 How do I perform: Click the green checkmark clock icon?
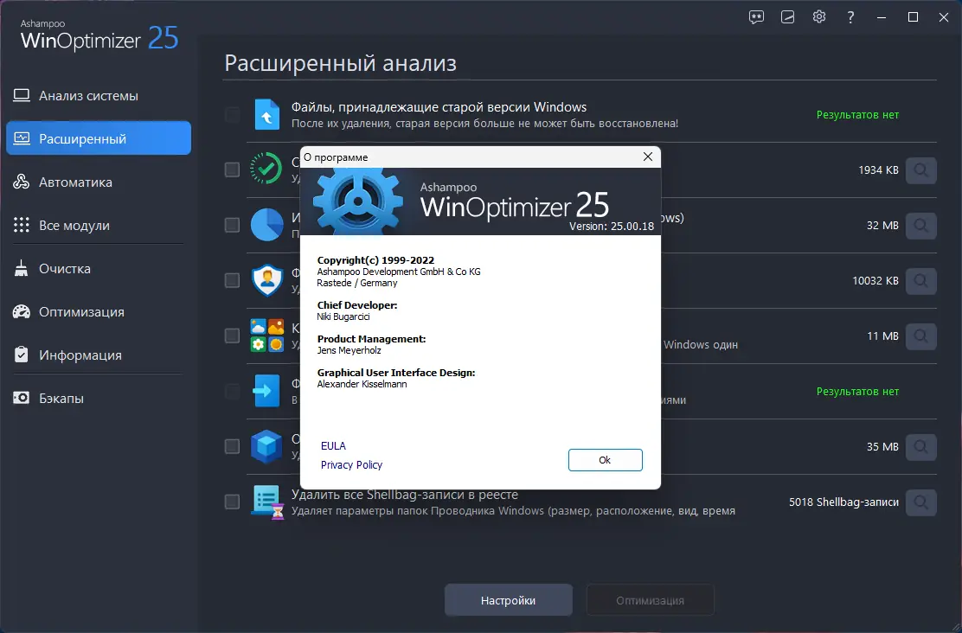click(266, 169)
